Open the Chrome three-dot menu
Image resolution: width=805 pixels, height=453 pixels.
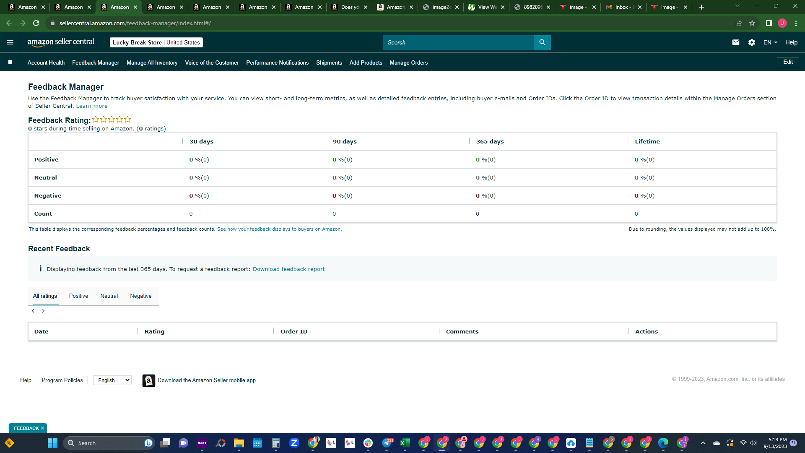[x=796, y=23]
